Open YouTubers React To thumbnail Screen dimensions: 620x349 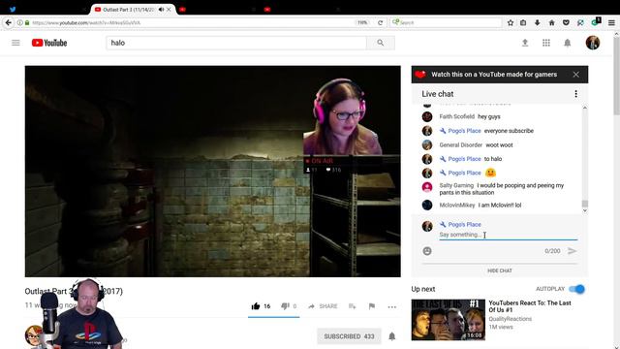[x=448, y=320]
